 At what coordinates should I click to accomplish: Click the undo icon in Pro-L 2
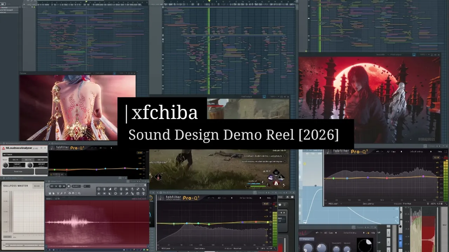[x=317, y=233]
